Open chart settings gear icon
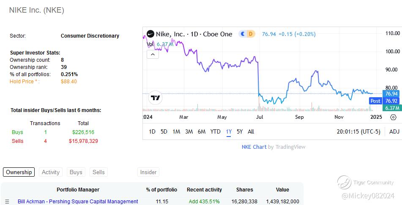 point(393,117)
